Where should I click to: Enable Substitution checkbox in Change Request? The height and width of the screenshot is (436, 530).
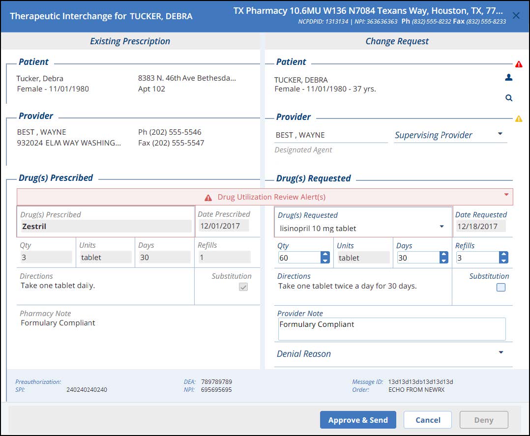501,288
